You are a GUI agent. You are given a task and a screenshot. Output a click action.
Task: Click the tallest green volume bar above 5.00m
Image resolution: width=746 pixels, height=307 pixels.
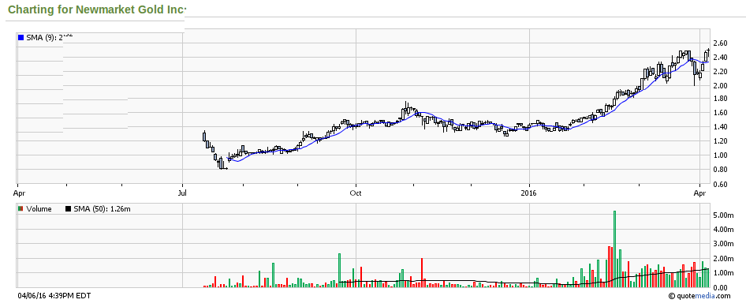tap(614, 249)
